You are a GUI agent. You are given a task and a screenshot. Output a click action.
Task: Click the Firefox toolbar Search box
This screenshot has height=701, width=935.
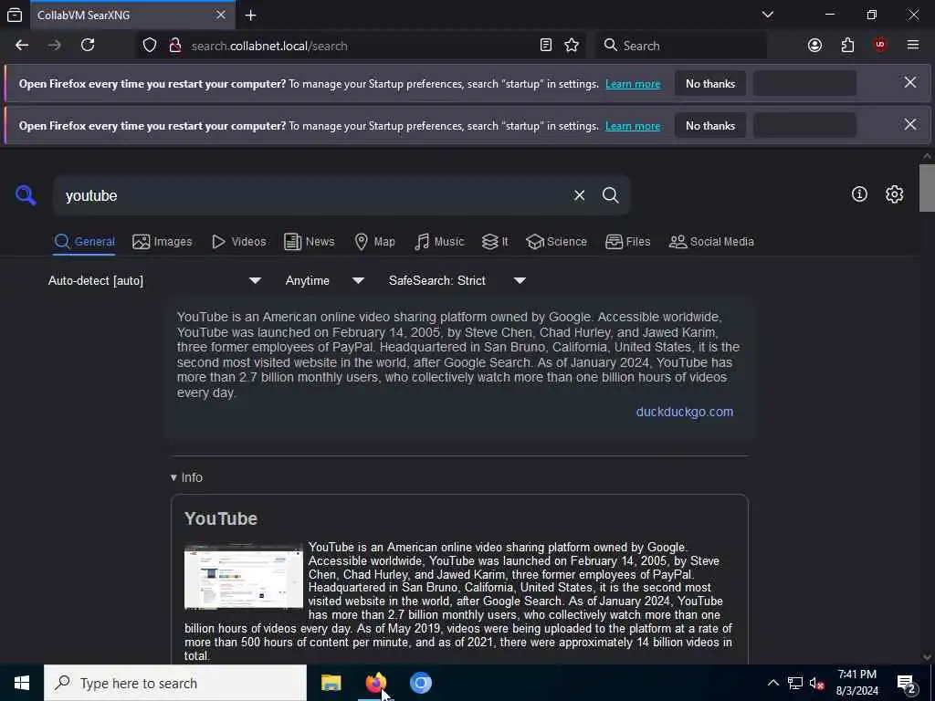(680, 46)
